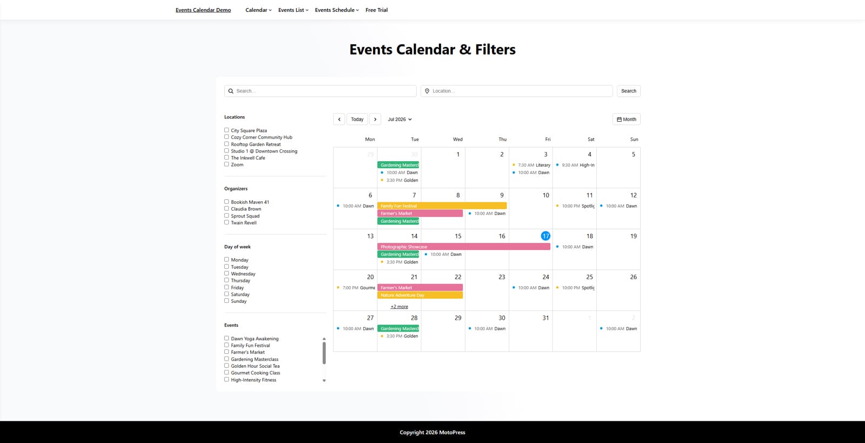Expand the Calendar menu
The image size is (865, 443).
258,10
